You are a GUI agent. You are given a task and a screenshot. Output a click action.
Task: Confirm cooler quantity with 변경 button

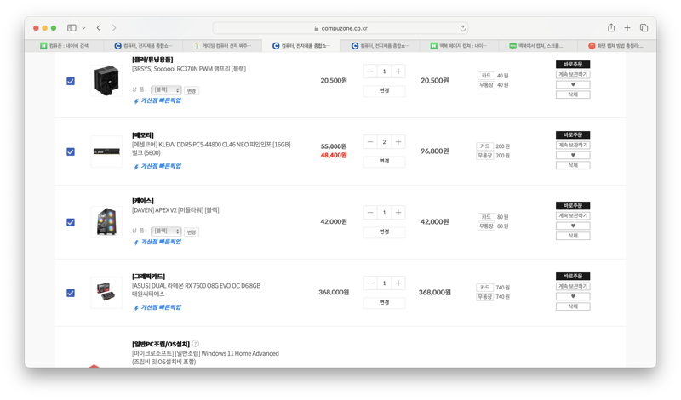(x=385, y=91)
